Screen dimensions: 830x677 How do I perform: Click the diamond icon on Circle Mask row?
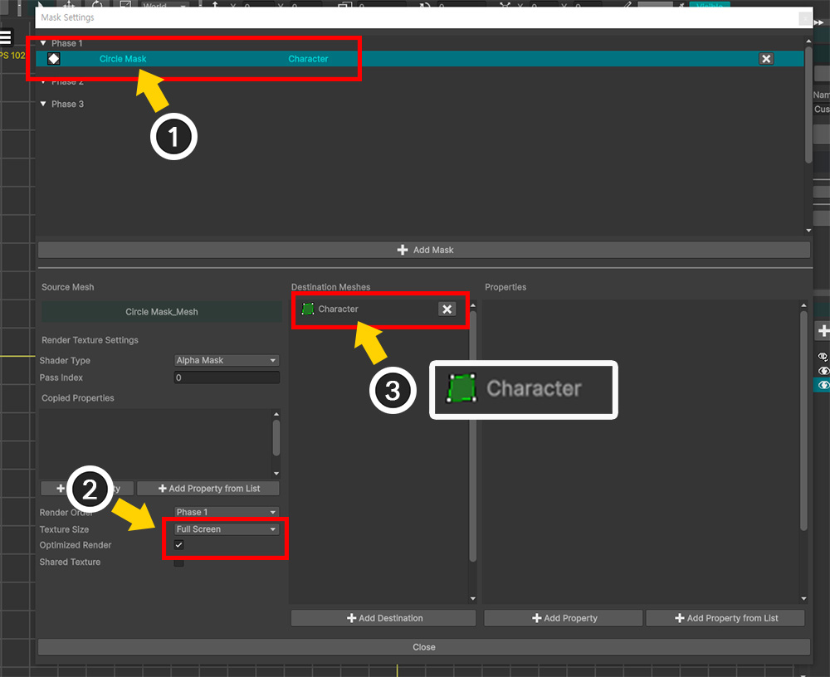point(53,59)
